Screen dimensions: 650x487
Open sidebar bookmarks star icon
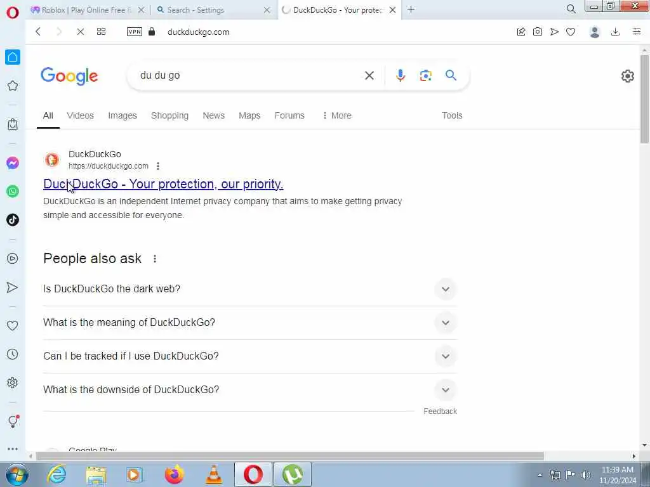13,86
